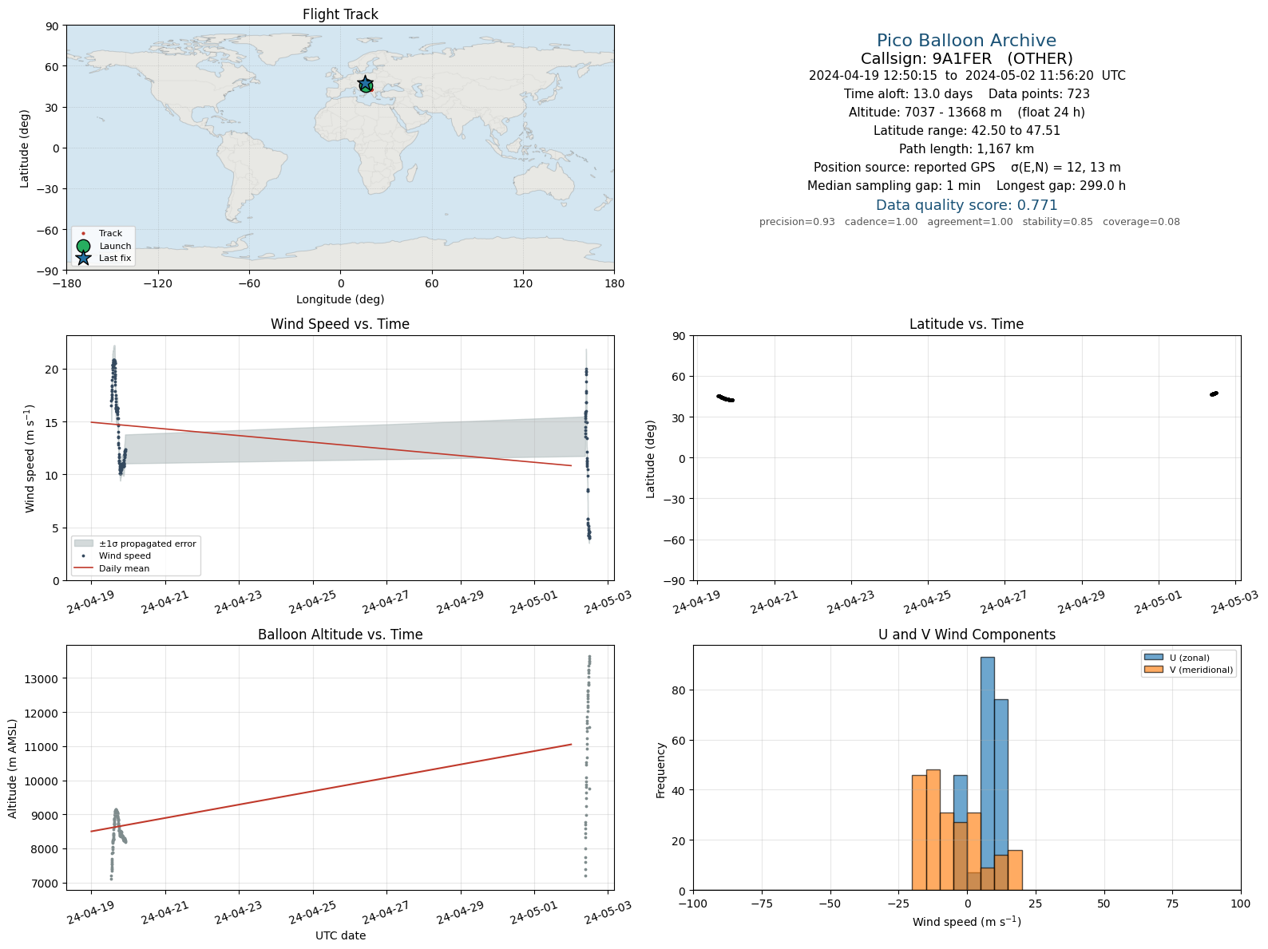The image size is (1268, 949).
Task: Click the "Flight Track" plot title
Action: pyautogui.click(x=340, y=14)
